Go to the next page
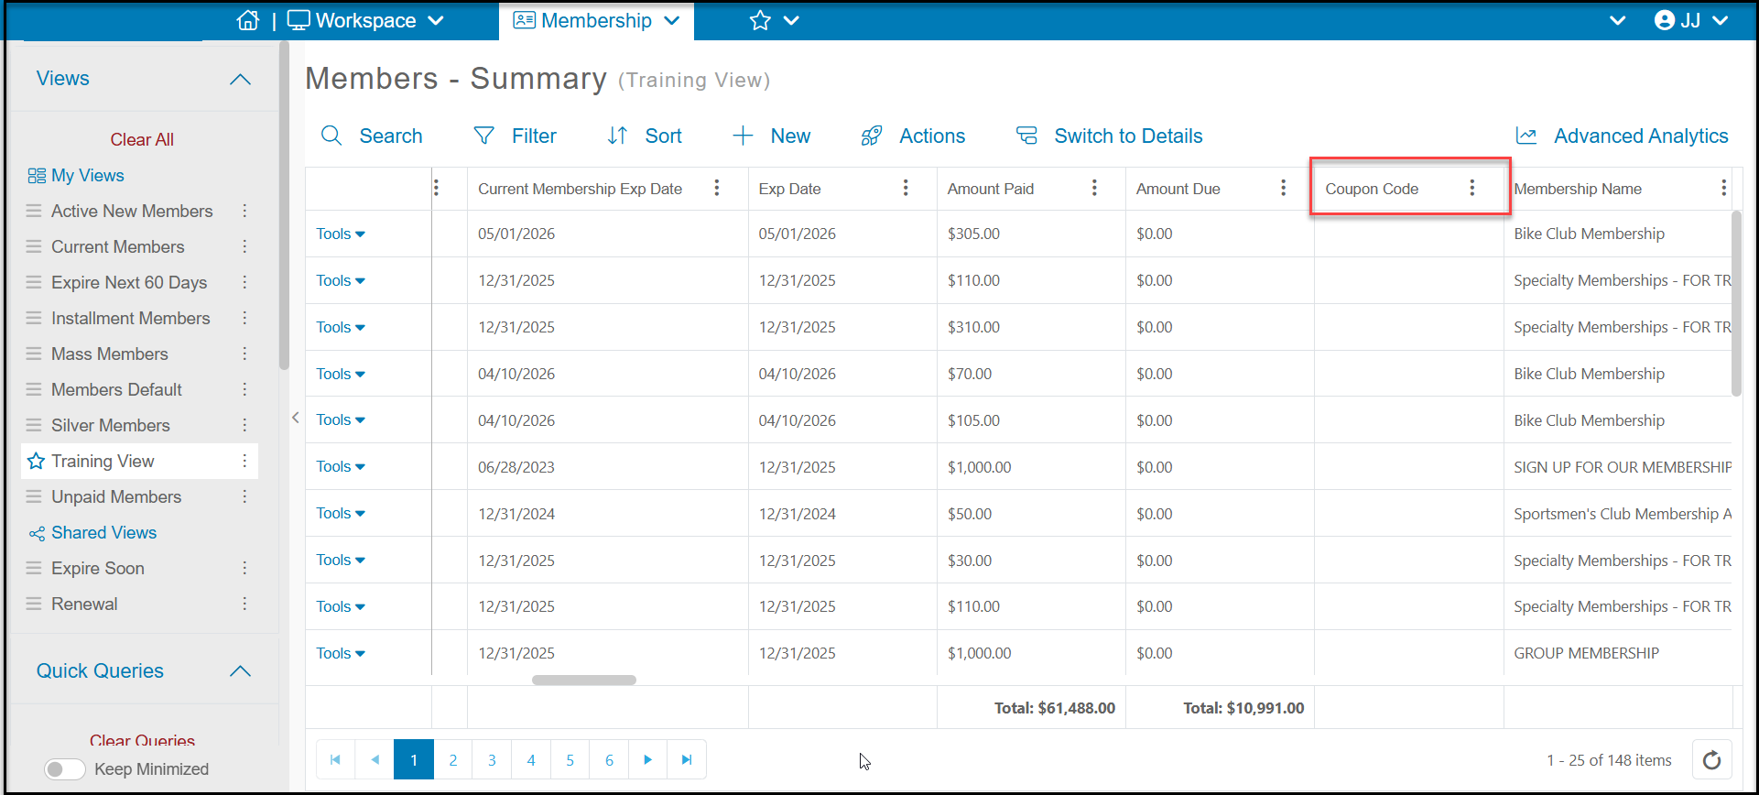Viewport: 1759px width, 795px height. point(648,759)
